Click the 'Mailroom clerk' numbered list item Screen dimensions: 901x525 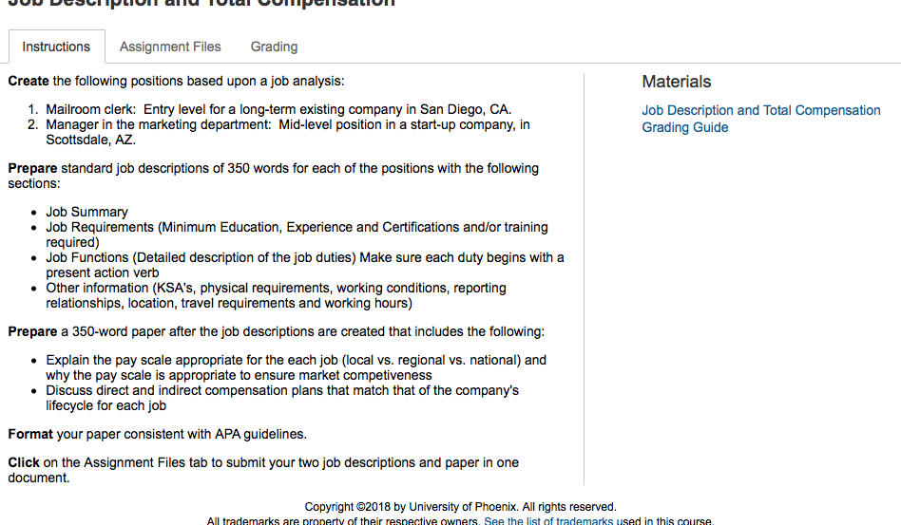tap(278, 109)
